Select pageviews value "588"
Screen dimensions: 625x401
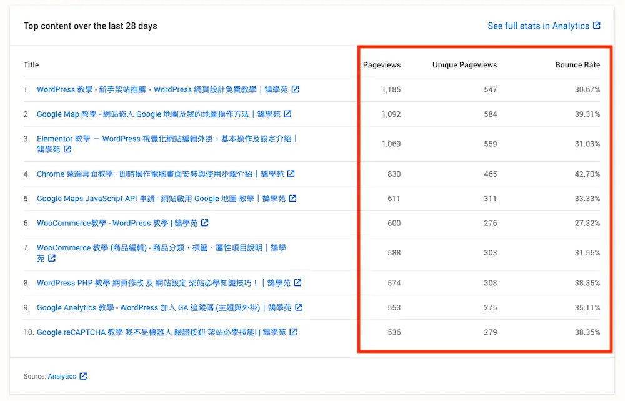click(394, 253)
